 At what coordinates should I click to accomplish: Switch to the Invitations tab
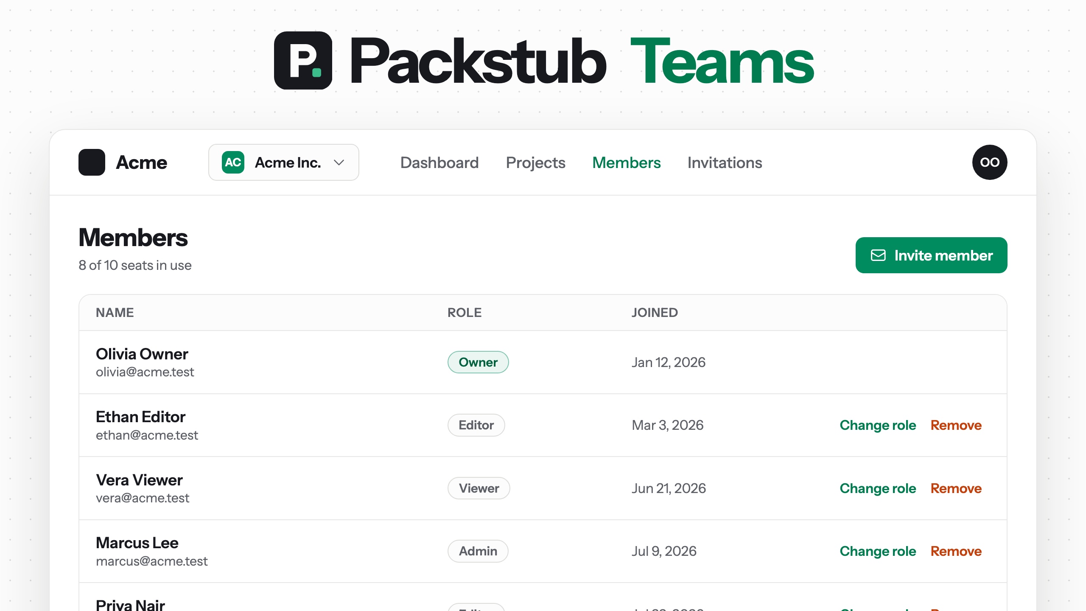(725, 163)
